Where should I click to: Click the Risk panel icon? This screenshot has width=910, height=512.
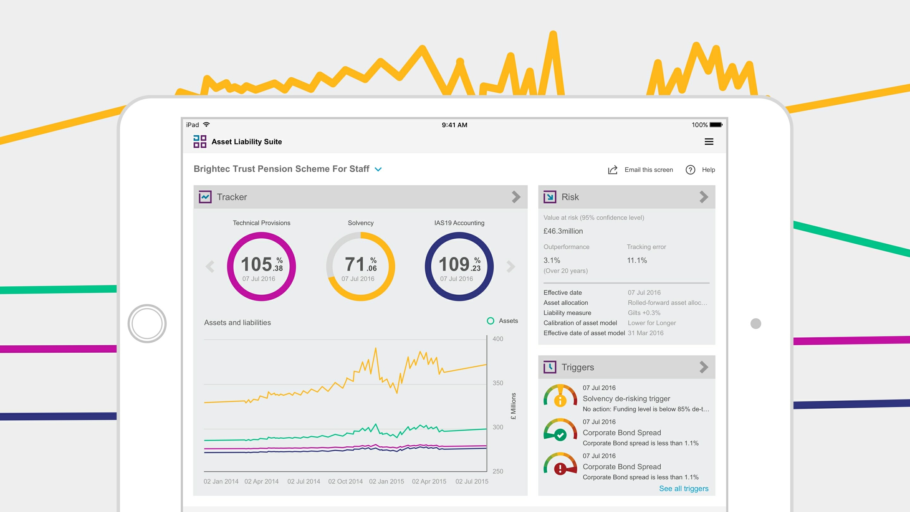[x=549, y=197]
